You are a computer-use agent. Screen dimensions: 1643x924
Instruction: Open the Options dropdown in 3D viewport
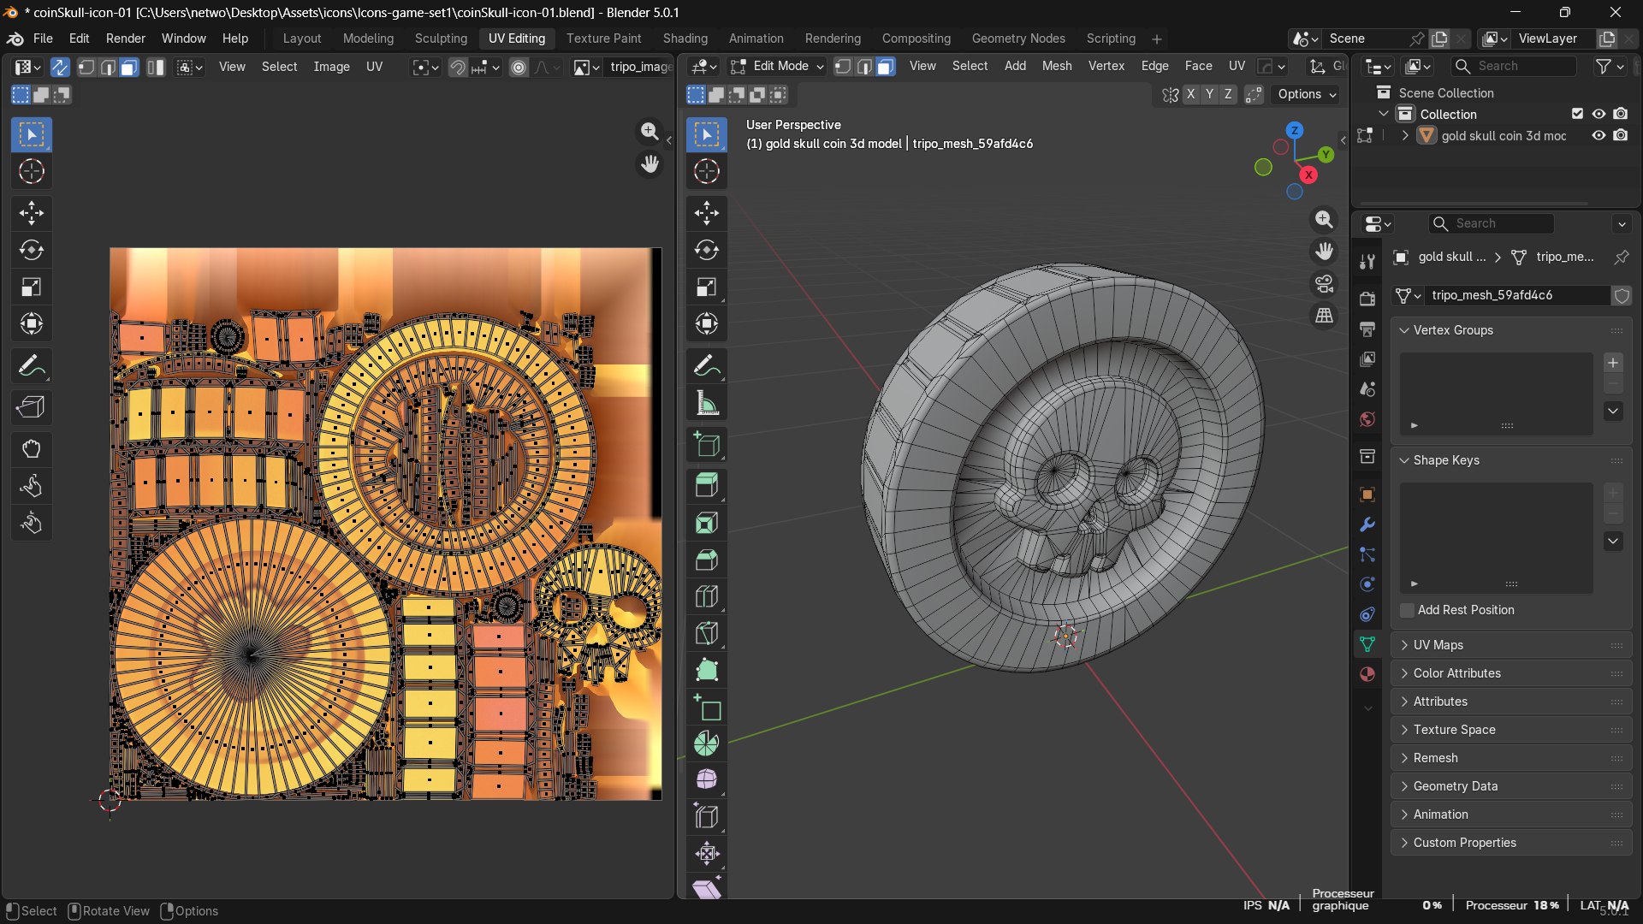1307,94
